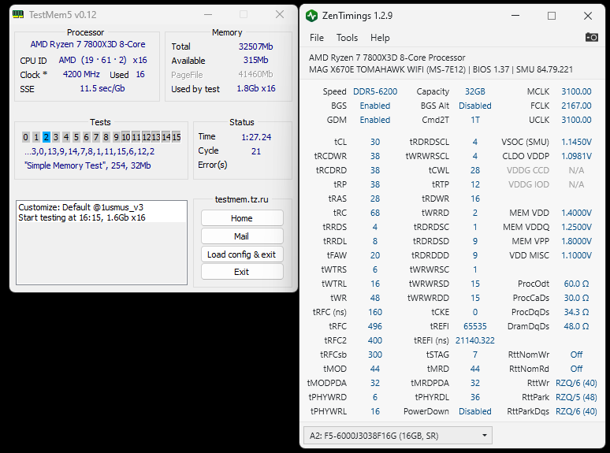
Task: Click Load config & exit button
Action: [x=242, y=254]
